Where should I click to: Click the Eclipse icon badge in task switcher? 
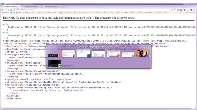click(x=89, y=56)
